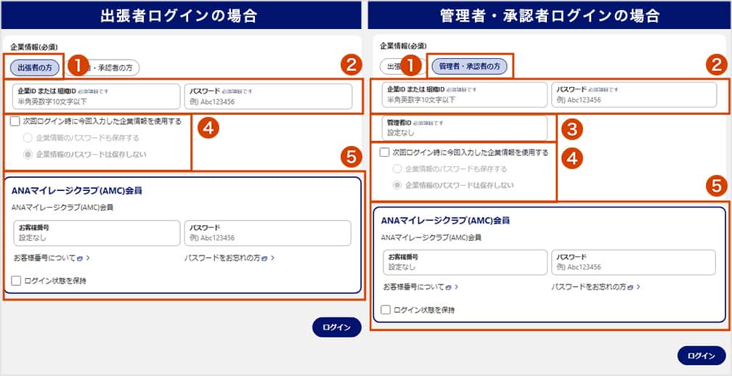Select the 出張者の方 tab in 出張者ログイン panel
The width and height of the screenshot is (732, 376).
[x=35, y=67]
